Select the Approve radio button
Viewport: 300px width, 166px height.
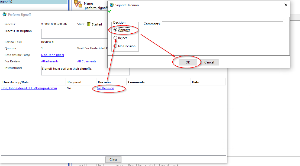tap(115, 30)
